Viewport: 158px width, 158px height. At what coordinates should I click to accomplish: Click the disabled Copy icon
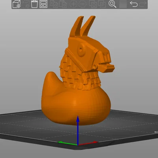[54, 4]
